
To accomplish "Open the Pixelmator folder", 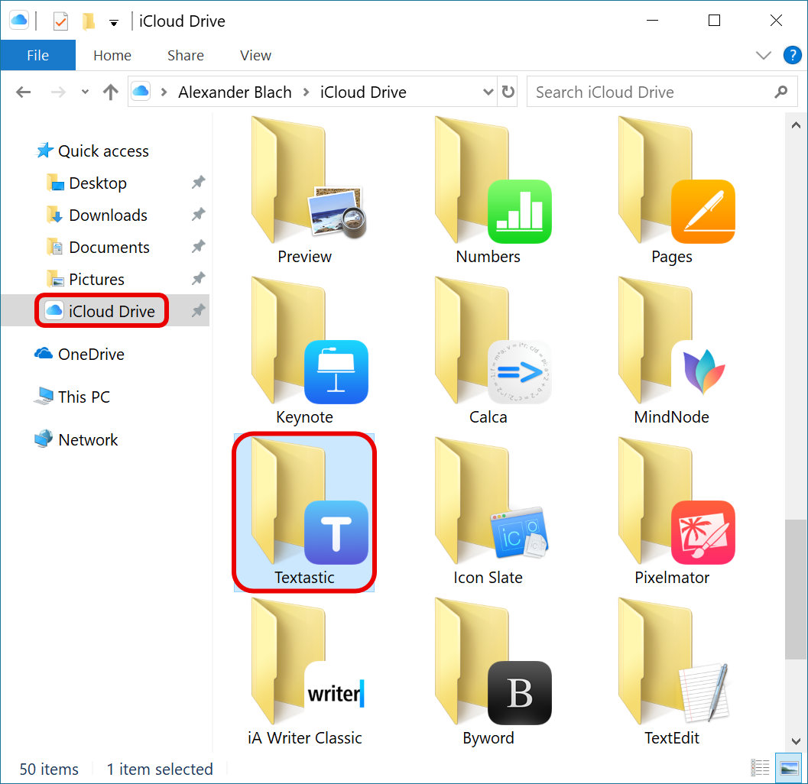I will pyautogui.click(x=671, y=512).
